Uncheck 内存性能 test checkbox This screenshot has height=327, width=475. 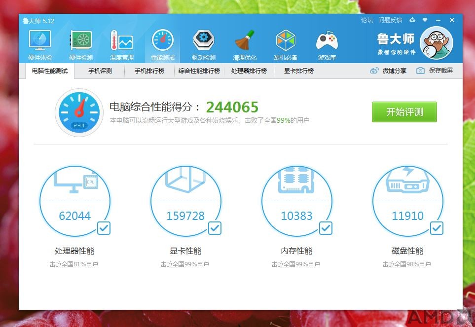click(x=326, y=228)
